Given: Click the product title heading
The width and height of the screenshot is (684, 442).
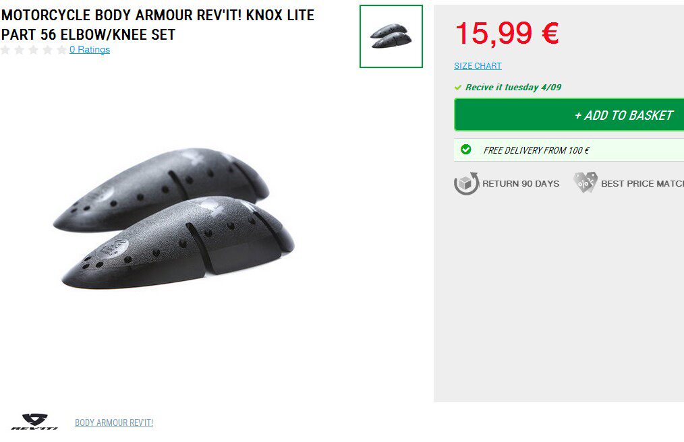Looking at the screenshot, I should pyautogui.click(x=157, y=24).
